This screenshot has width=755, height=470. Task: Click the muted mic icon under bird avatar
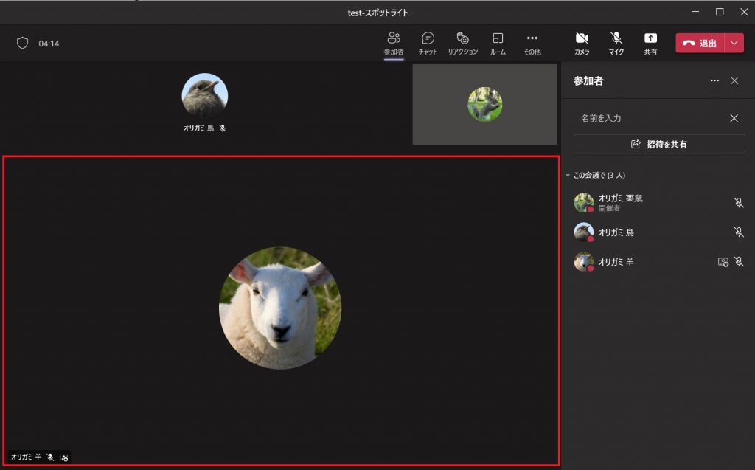(x=223, y=128)
